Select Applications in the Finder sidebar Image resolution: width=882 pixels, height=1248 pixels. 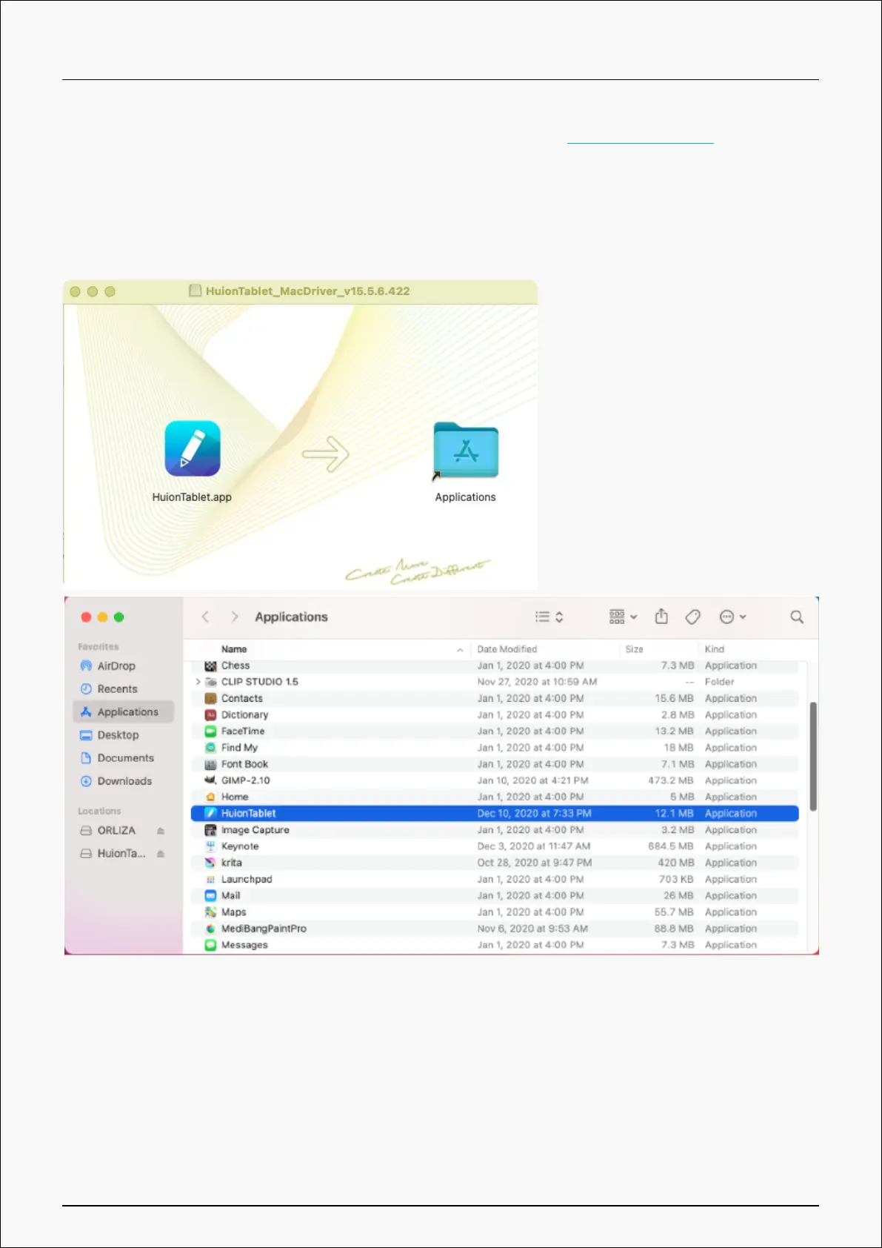pyautogui.click(x=123, y=711)
